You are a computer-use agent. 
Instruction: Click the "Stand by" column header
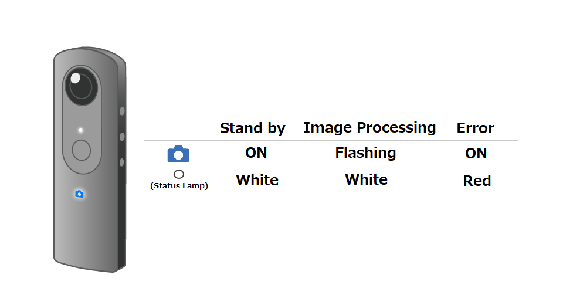[x=252, y=128]
